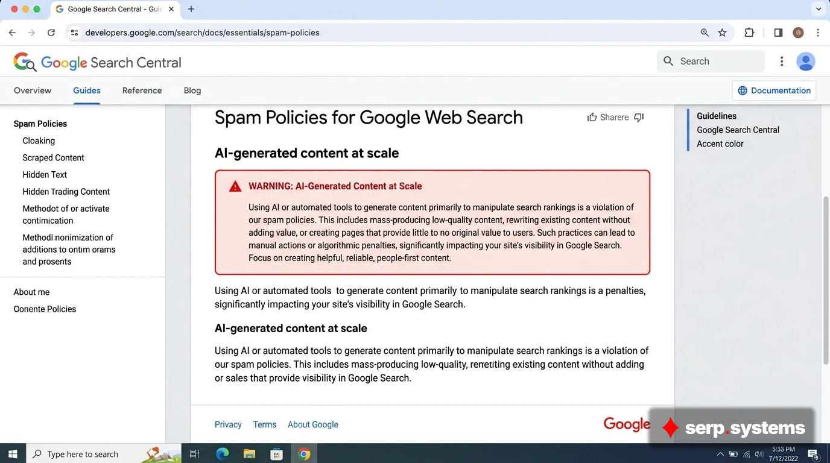Image resolution: width=830 pixels, height=463 pixels.
Task: Open Hidden Text in the sidebar
Action: pyautogui.click(x=45, y=174)
